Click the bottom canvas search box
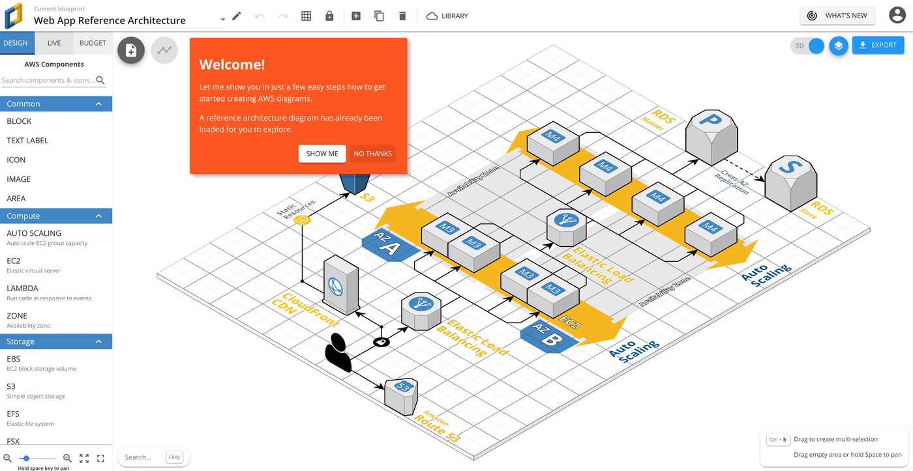 tap(153, 457)
